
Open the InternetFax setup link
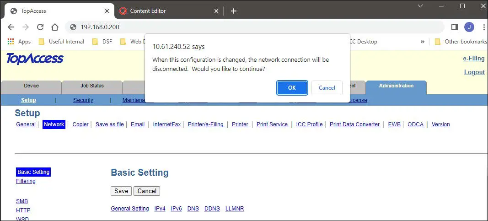tap(167, 124)
